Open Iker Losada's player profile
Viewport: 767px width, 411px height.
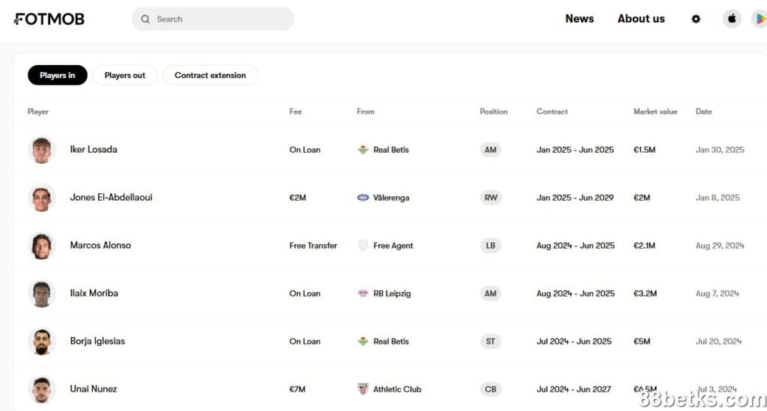94,150
